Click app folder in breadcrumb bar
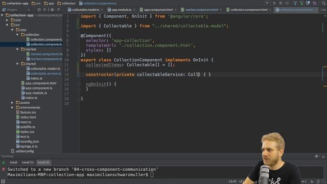327x184 pixels. 49,4
